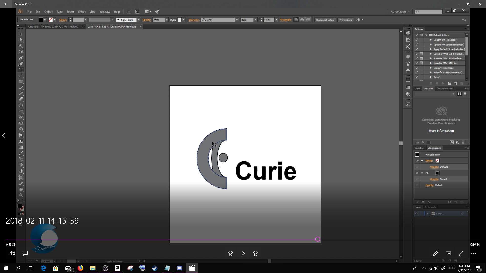Go back with Movies & TV arrow
The image size is (486, 273).
pyautogui.click(x=6, y=4)
